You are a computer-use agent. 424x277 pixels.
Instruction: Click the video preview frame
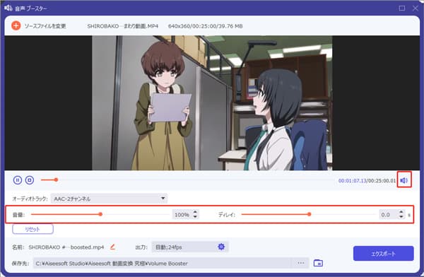point(212,102)
